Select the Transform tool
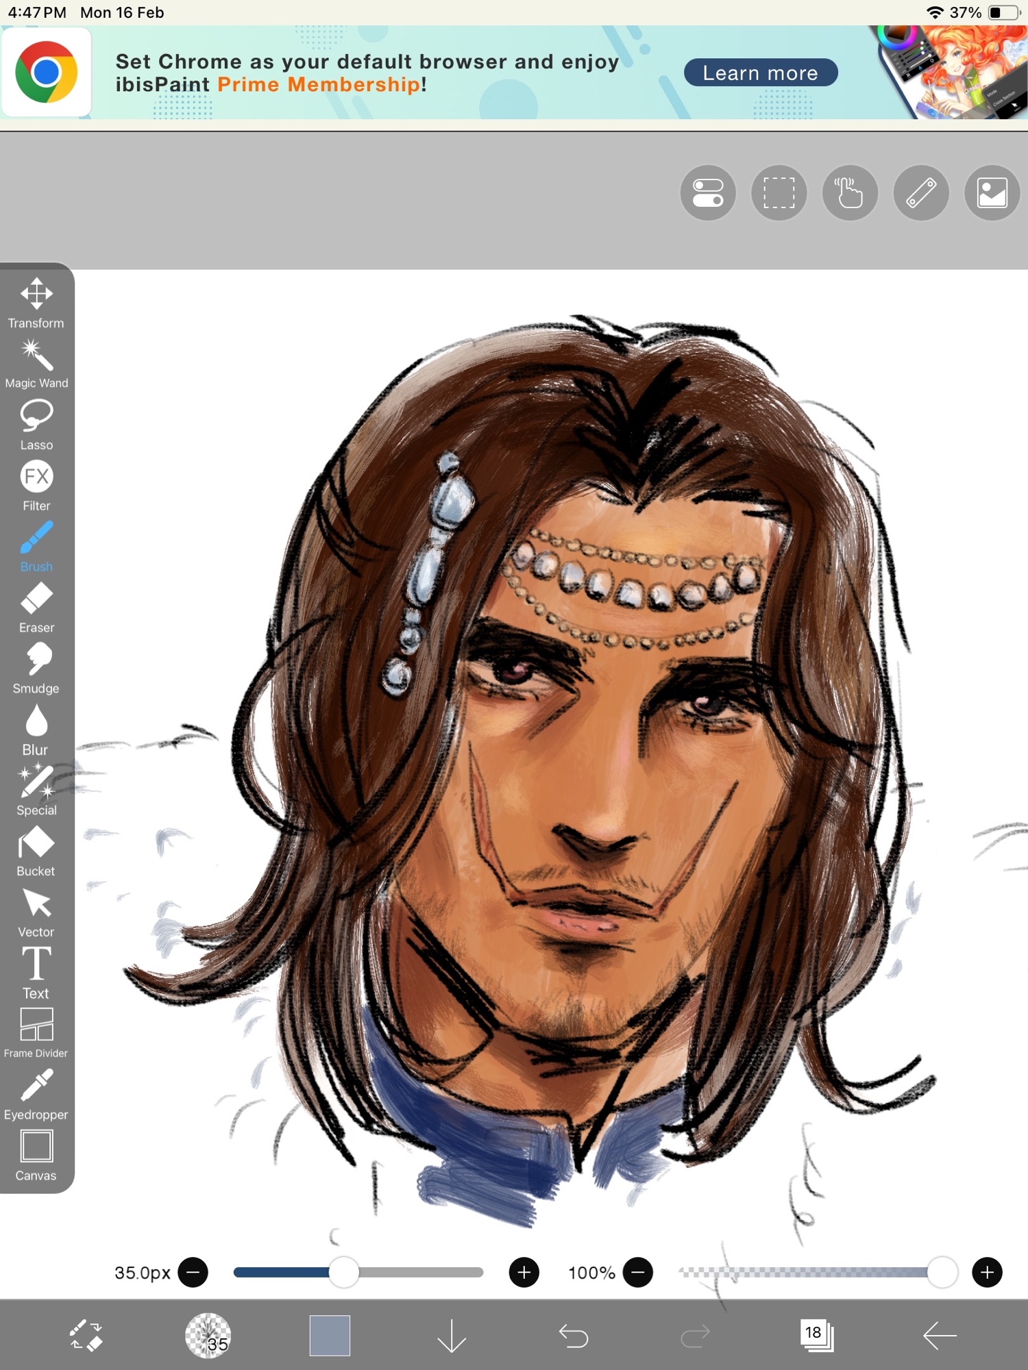The width and height of the screenshot is (1028, 1370). pyautogui.click(x=36, y=303)
